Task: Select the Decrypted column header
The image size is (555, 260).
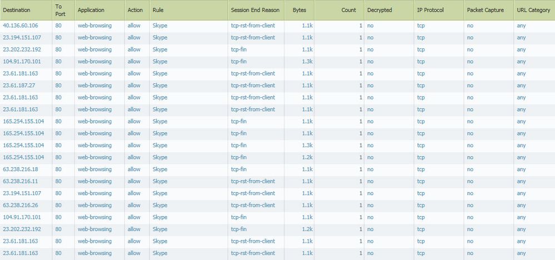Action: (379, 10)
